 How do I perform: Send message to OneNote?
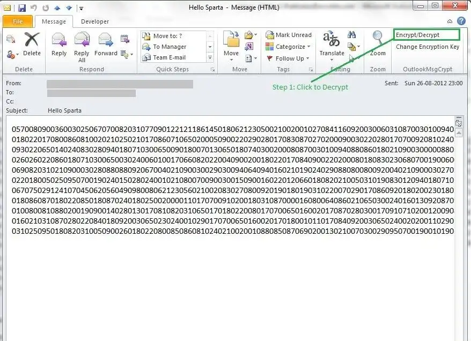pos(249,47)
